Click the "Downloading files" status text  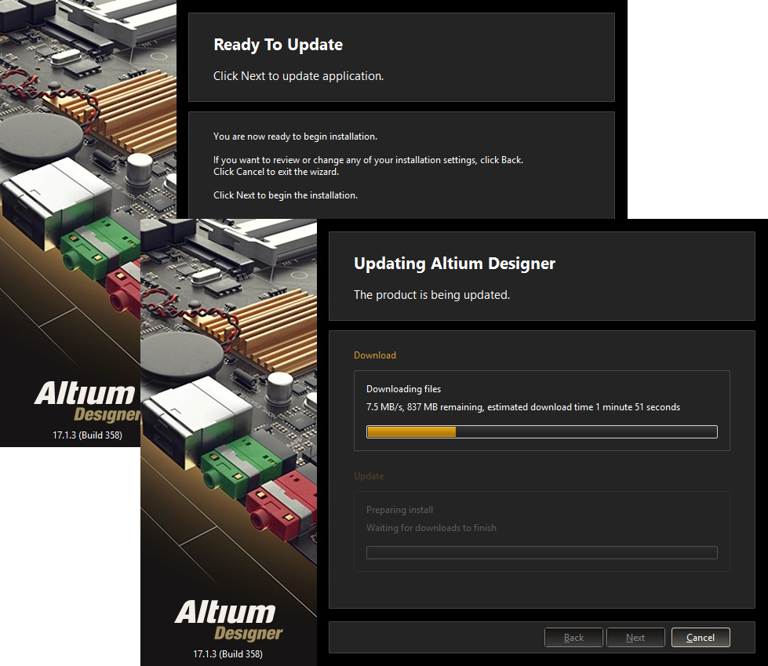[x=403, y=389]
